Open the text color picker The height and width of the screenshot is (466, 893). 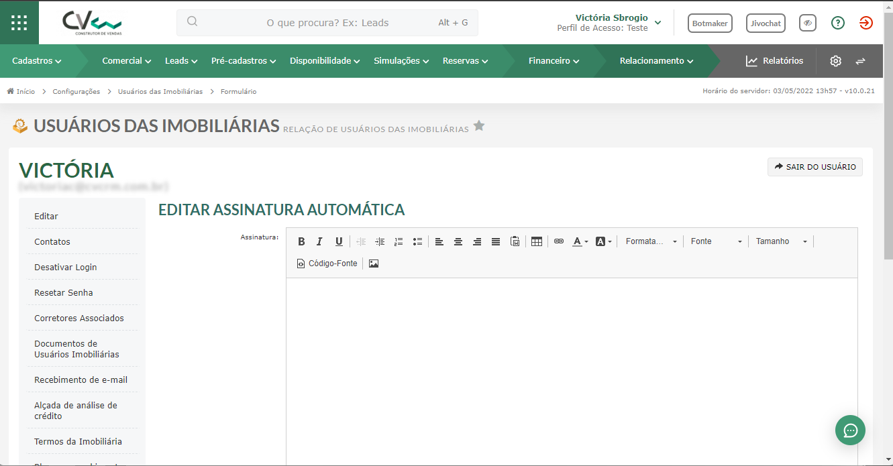[580, 241]
